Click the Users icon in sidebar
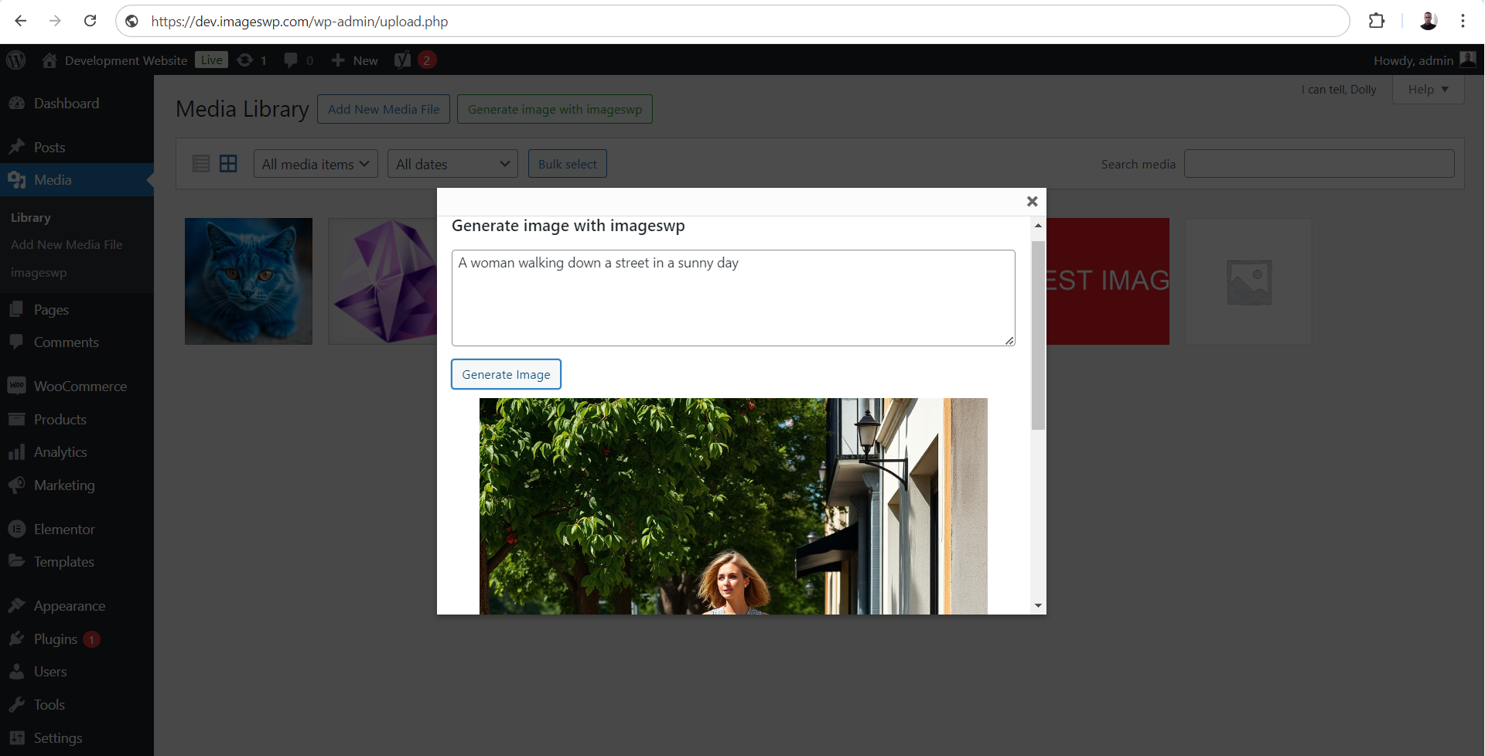Image resolution: width=1485 pixels, height=756 pixels. [16, 671]
